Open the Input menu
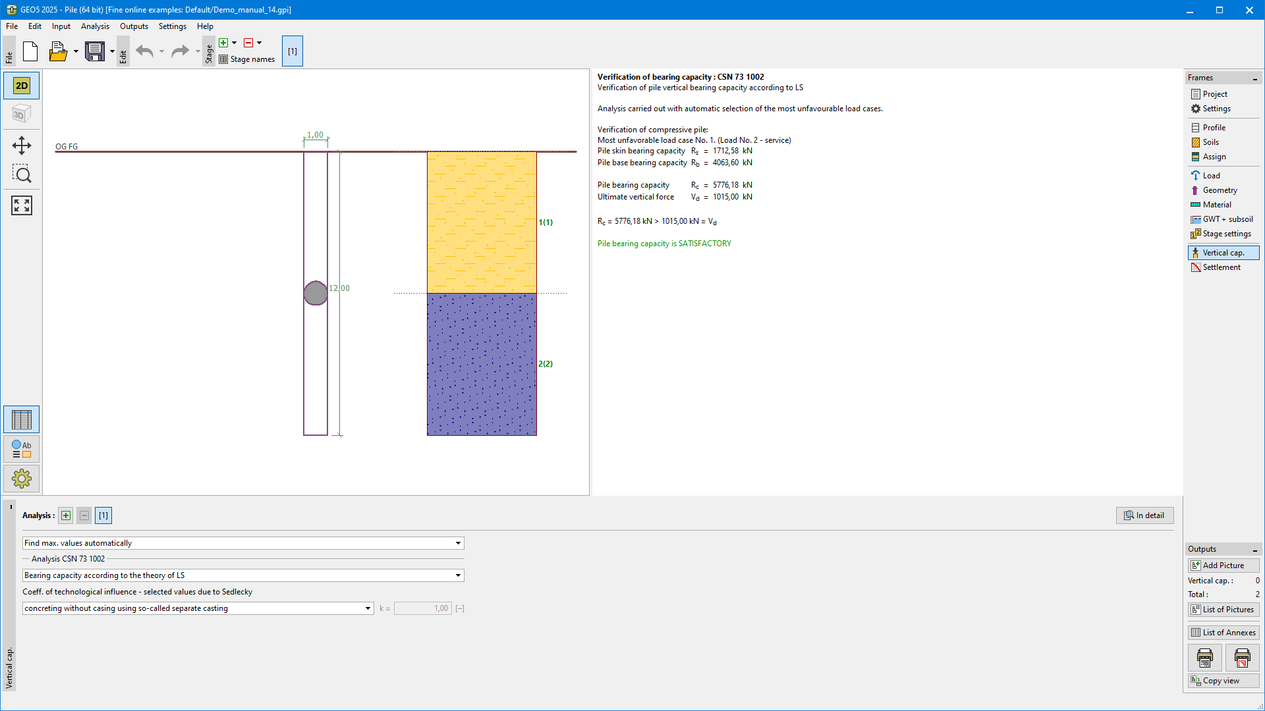This screenshot has height=711, width=1265. (61, 26)
